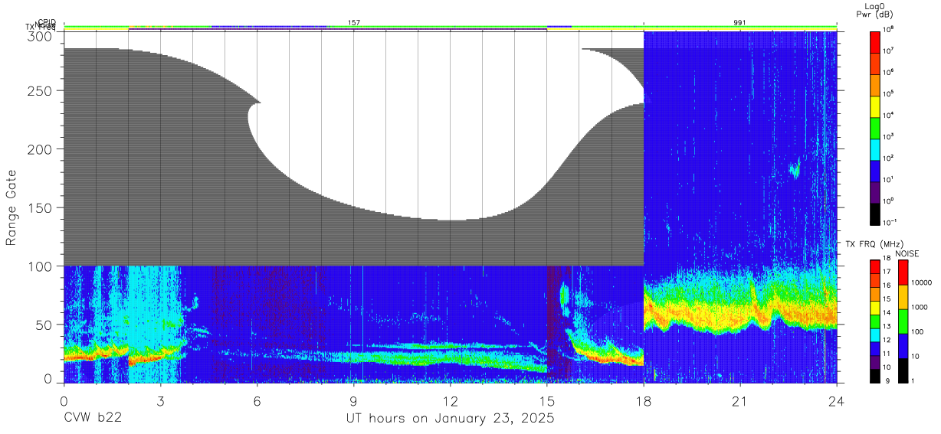941x434 pixels.
Task: Pick the cyan 12–13 MHz segment of TX FRQ bar
Action: pos(875,335)
